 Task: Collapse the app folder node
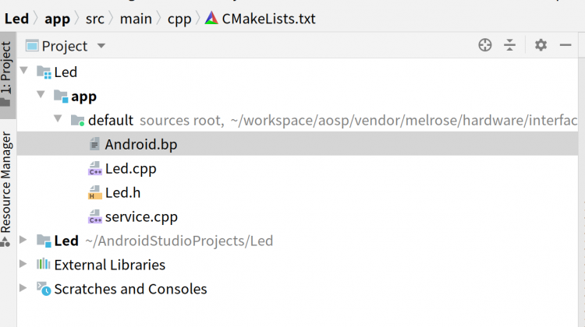point(41,96)
